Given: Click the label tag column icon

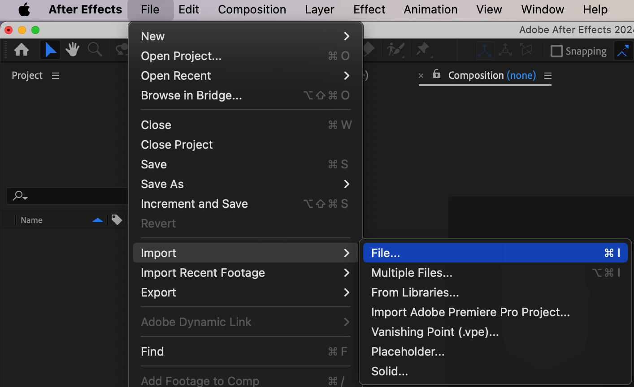Looking at the screenshot, I should pos(117,220).
